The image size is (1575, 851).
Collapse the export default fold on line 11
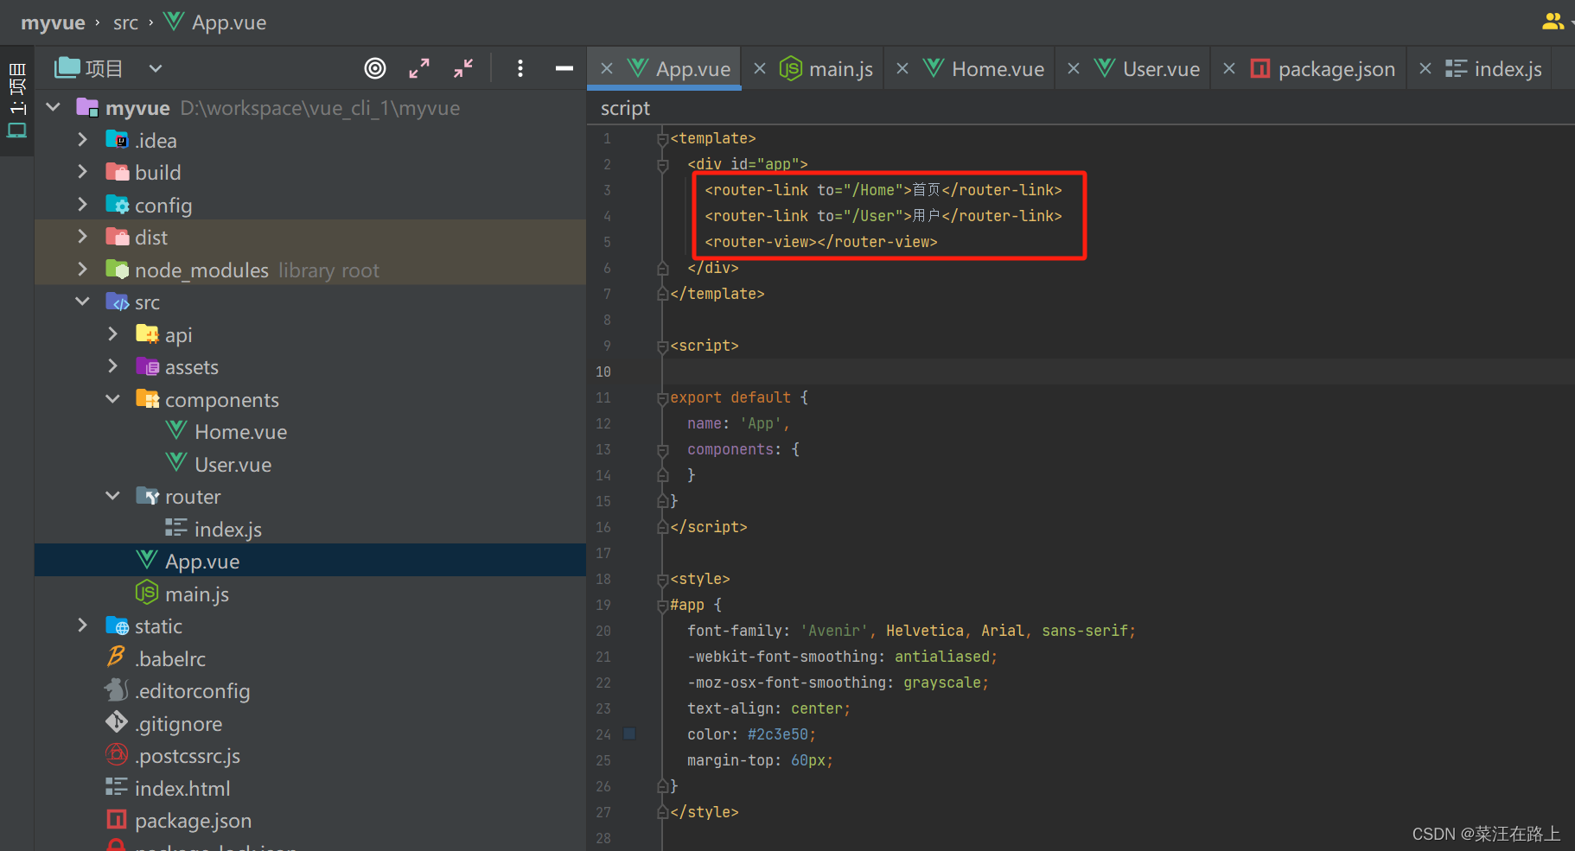[660, 397]
